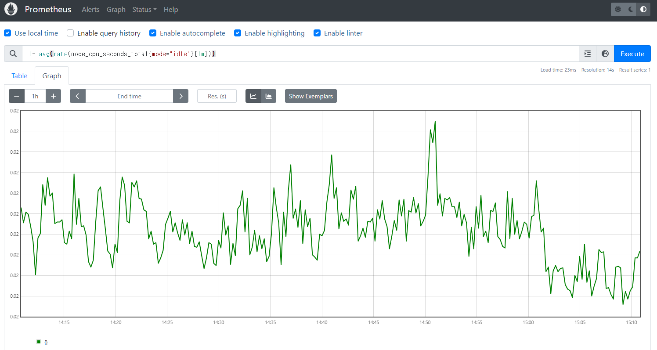Open the Graph page in navbar
The width and height of the screenshot is (657, 350).
(x=116, y=9)
